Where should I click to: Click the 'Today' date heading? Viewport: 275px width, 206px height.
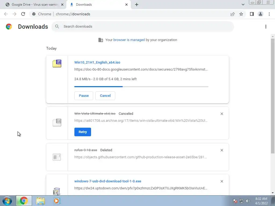51,48
